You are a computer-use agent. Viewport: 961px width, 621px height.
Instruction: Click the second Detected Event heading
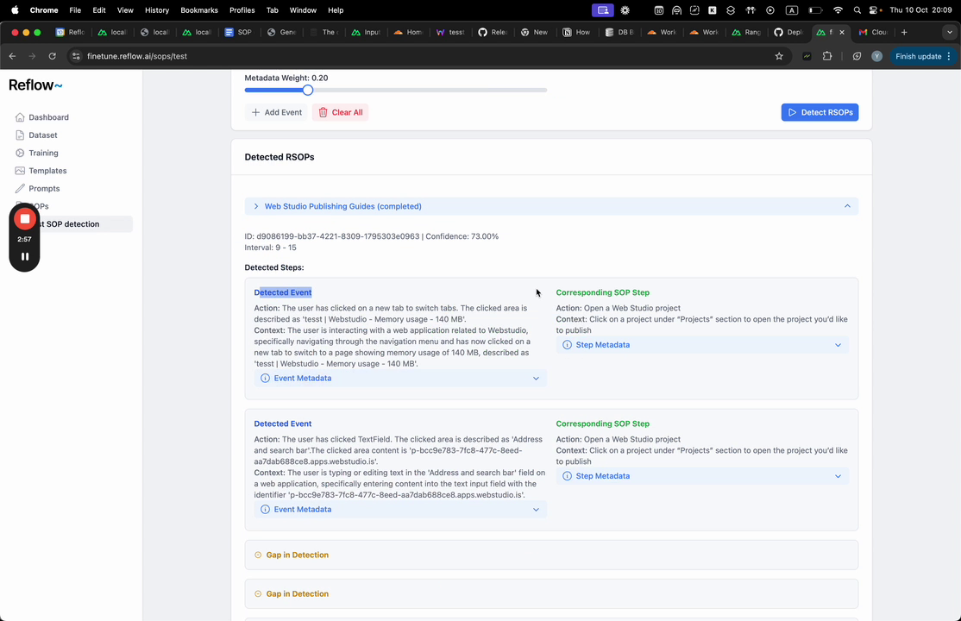(x=283, y=423)
